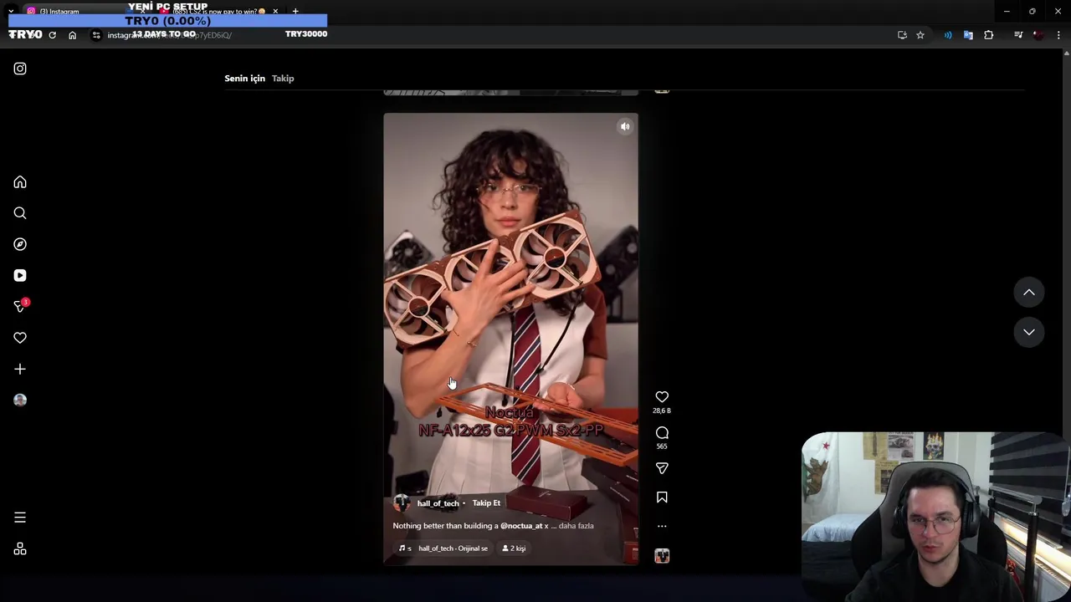This screenshot has height=602, width=1071.
Task: Save the reel with bookmark icon
Action: coord(662,497)
